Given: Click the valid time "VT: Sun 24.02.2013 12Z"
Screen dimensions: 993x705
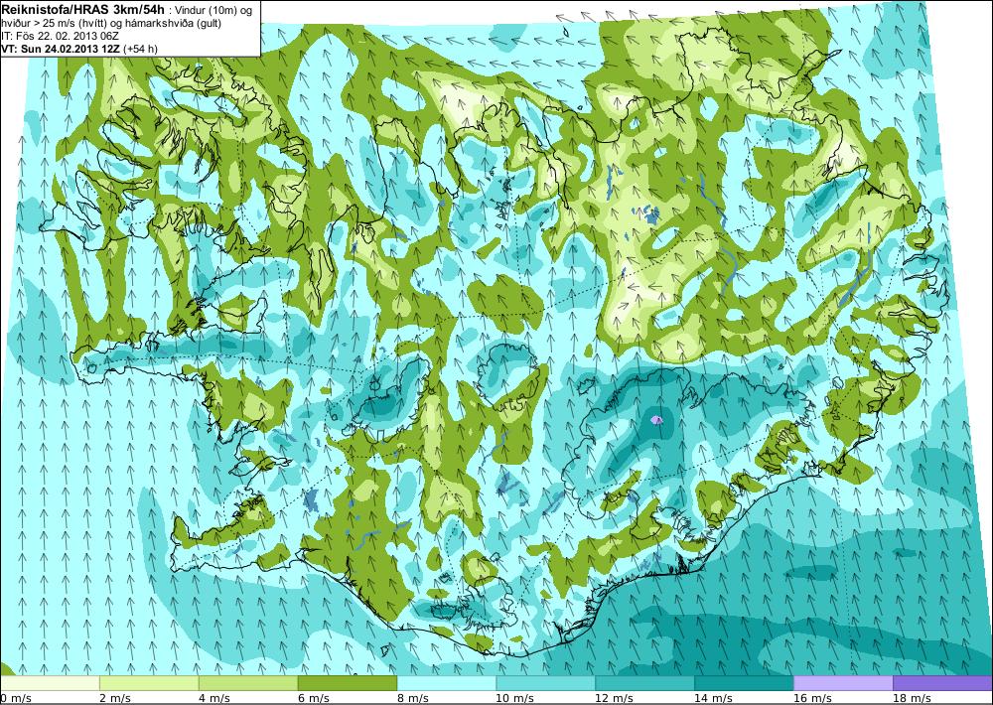Looking at the screenshot, I should tap(61, 48).
